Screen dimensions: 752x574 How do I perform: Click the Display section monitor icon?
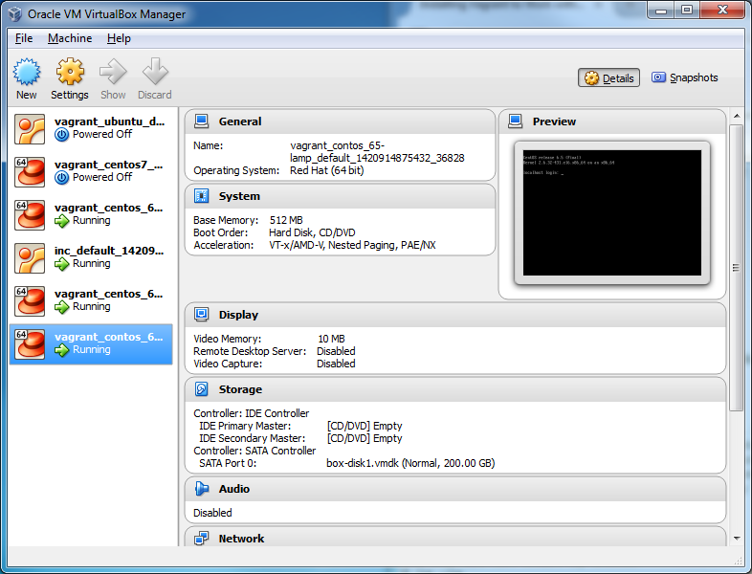point(202,315)
